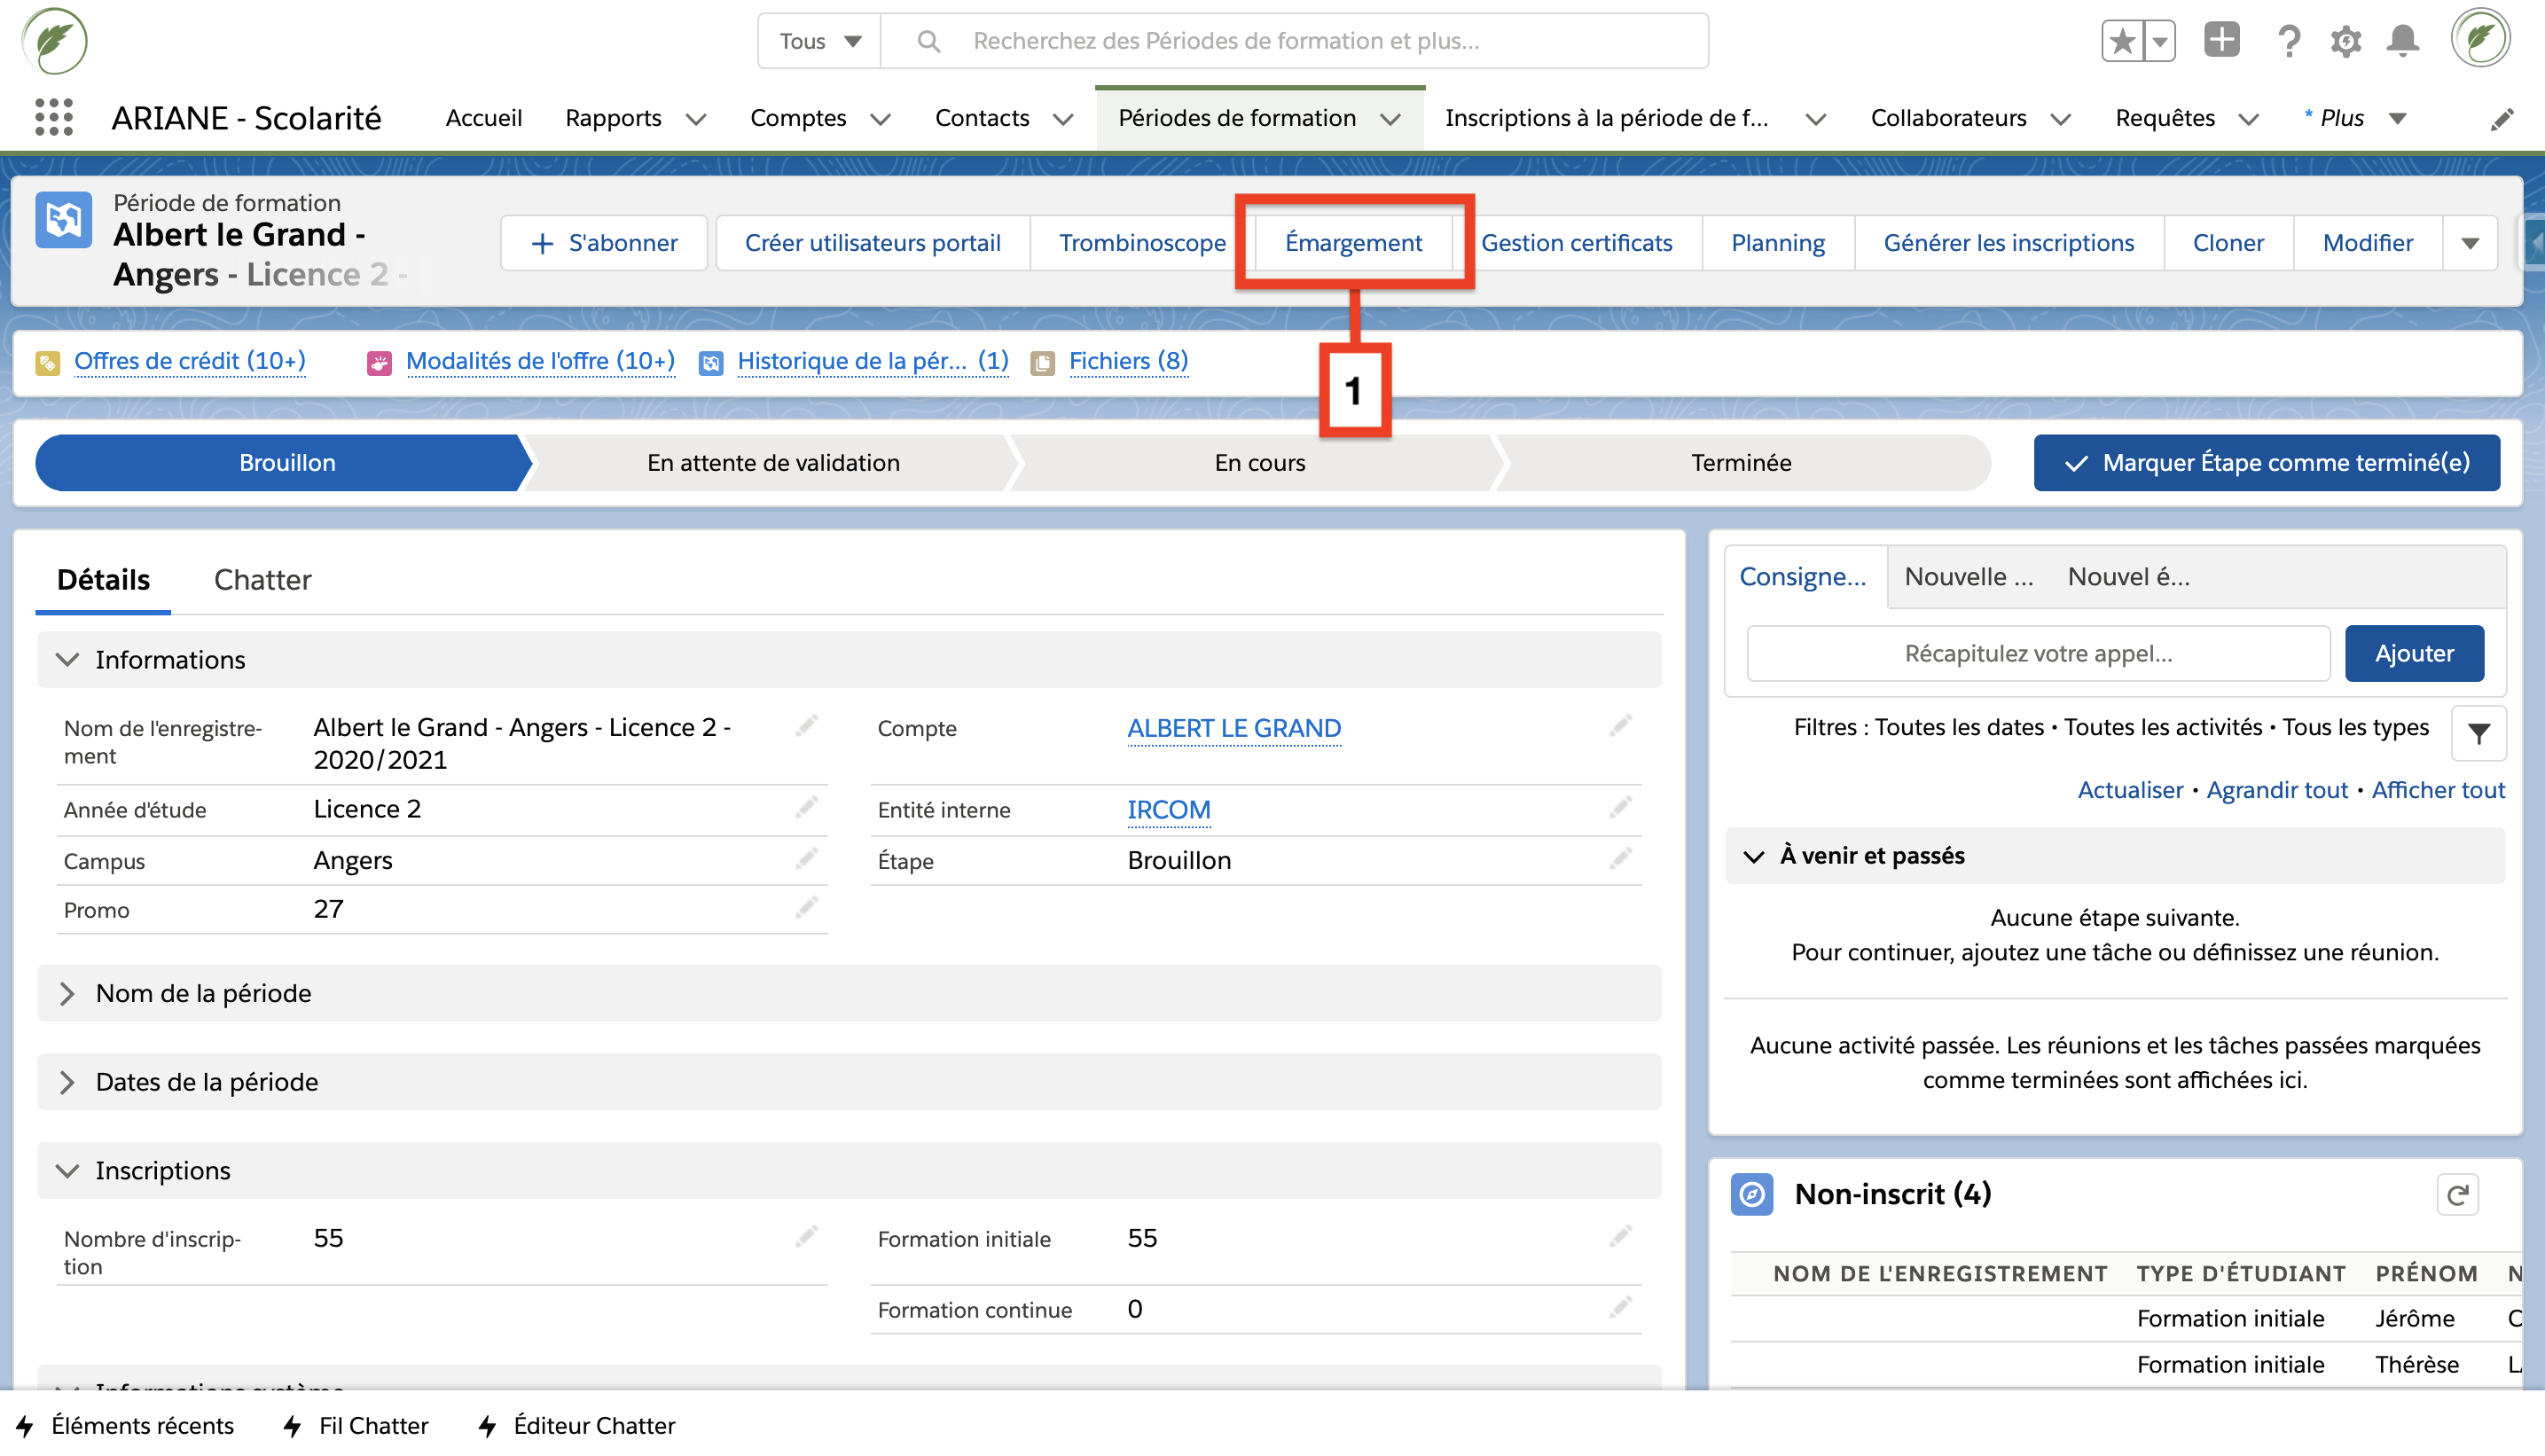Click the activity filter funnel icon
Image resolution: width=2545 pixels, height=1456 pixels.
(x=2478, y=734)
